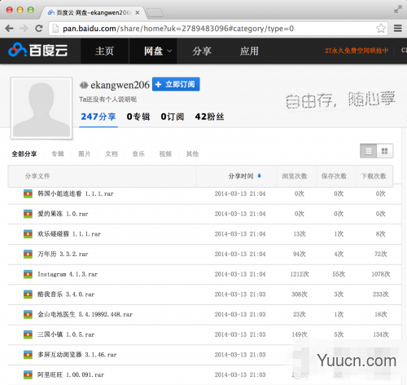Open file 酷我音乐 3.4.0.rar
Viewport: 407px width, 385px height.
66,294
